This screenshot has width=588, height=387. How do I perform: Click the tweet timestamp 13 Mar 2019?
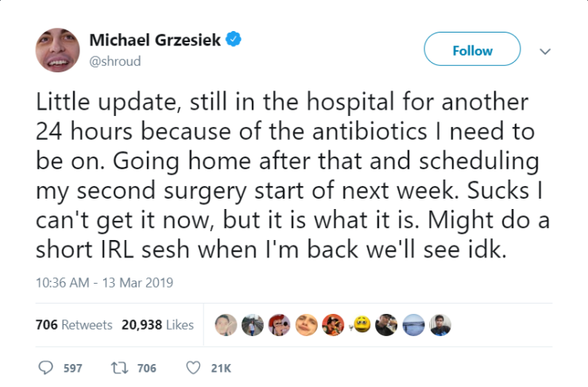pyautogui.click(x=105, y=282)
